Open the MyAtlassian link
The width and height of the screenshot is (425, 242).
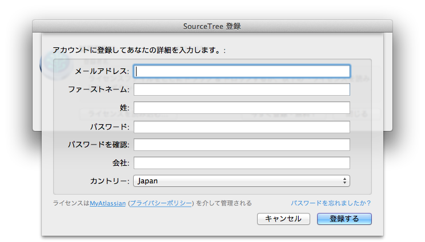107,203
